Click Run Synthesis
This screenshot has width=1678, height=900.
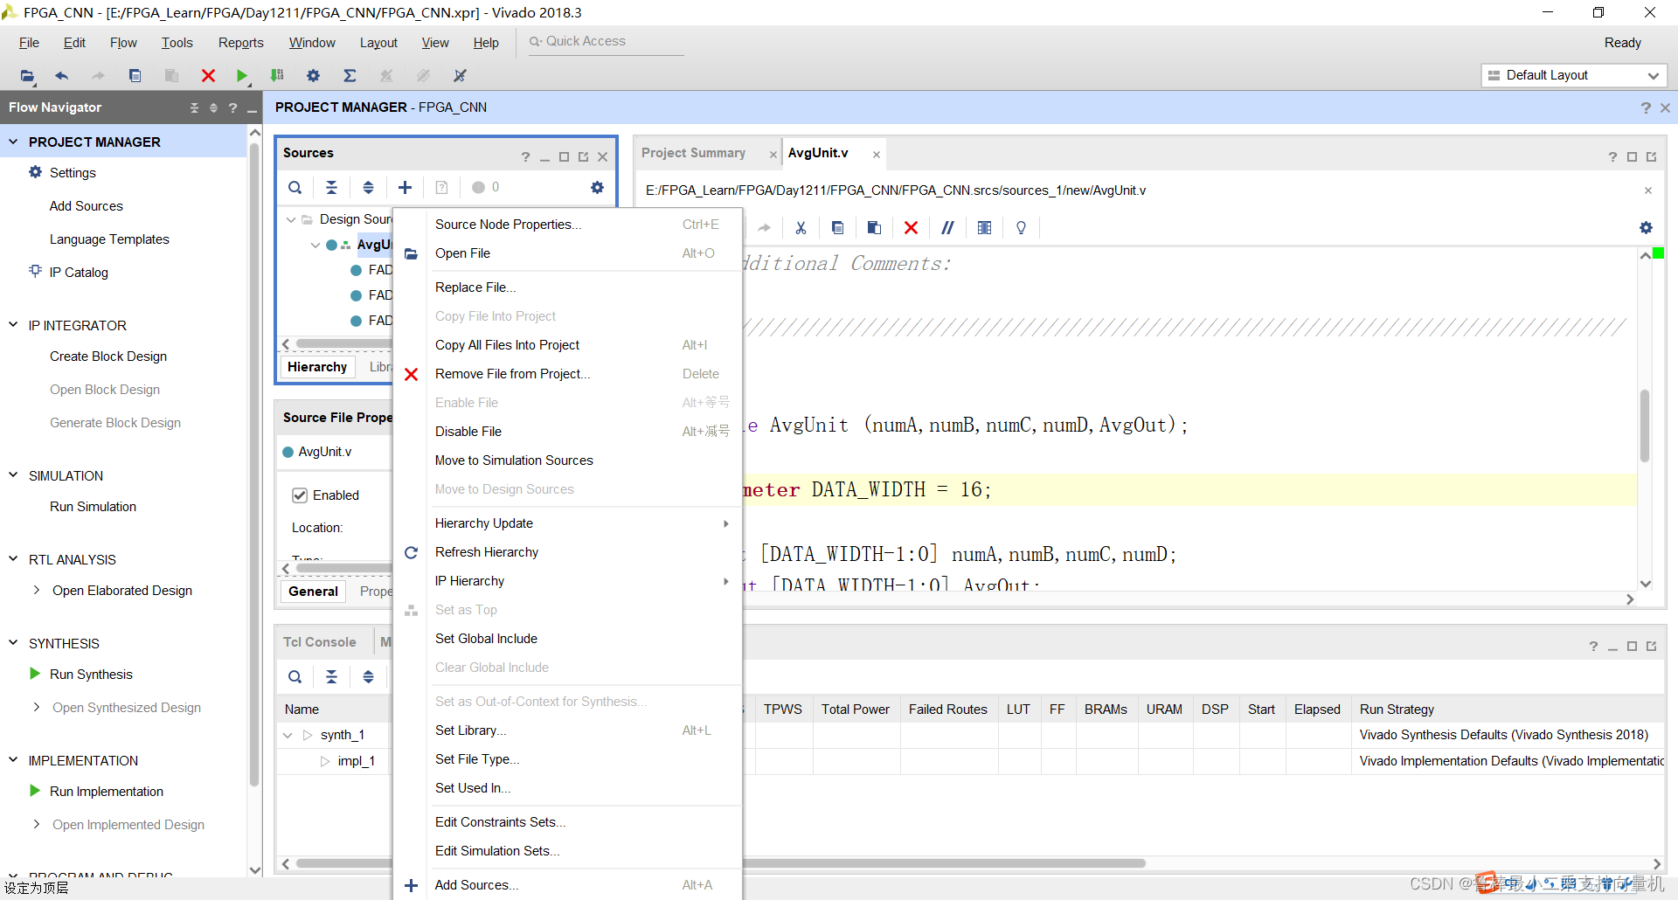(91, 675)
